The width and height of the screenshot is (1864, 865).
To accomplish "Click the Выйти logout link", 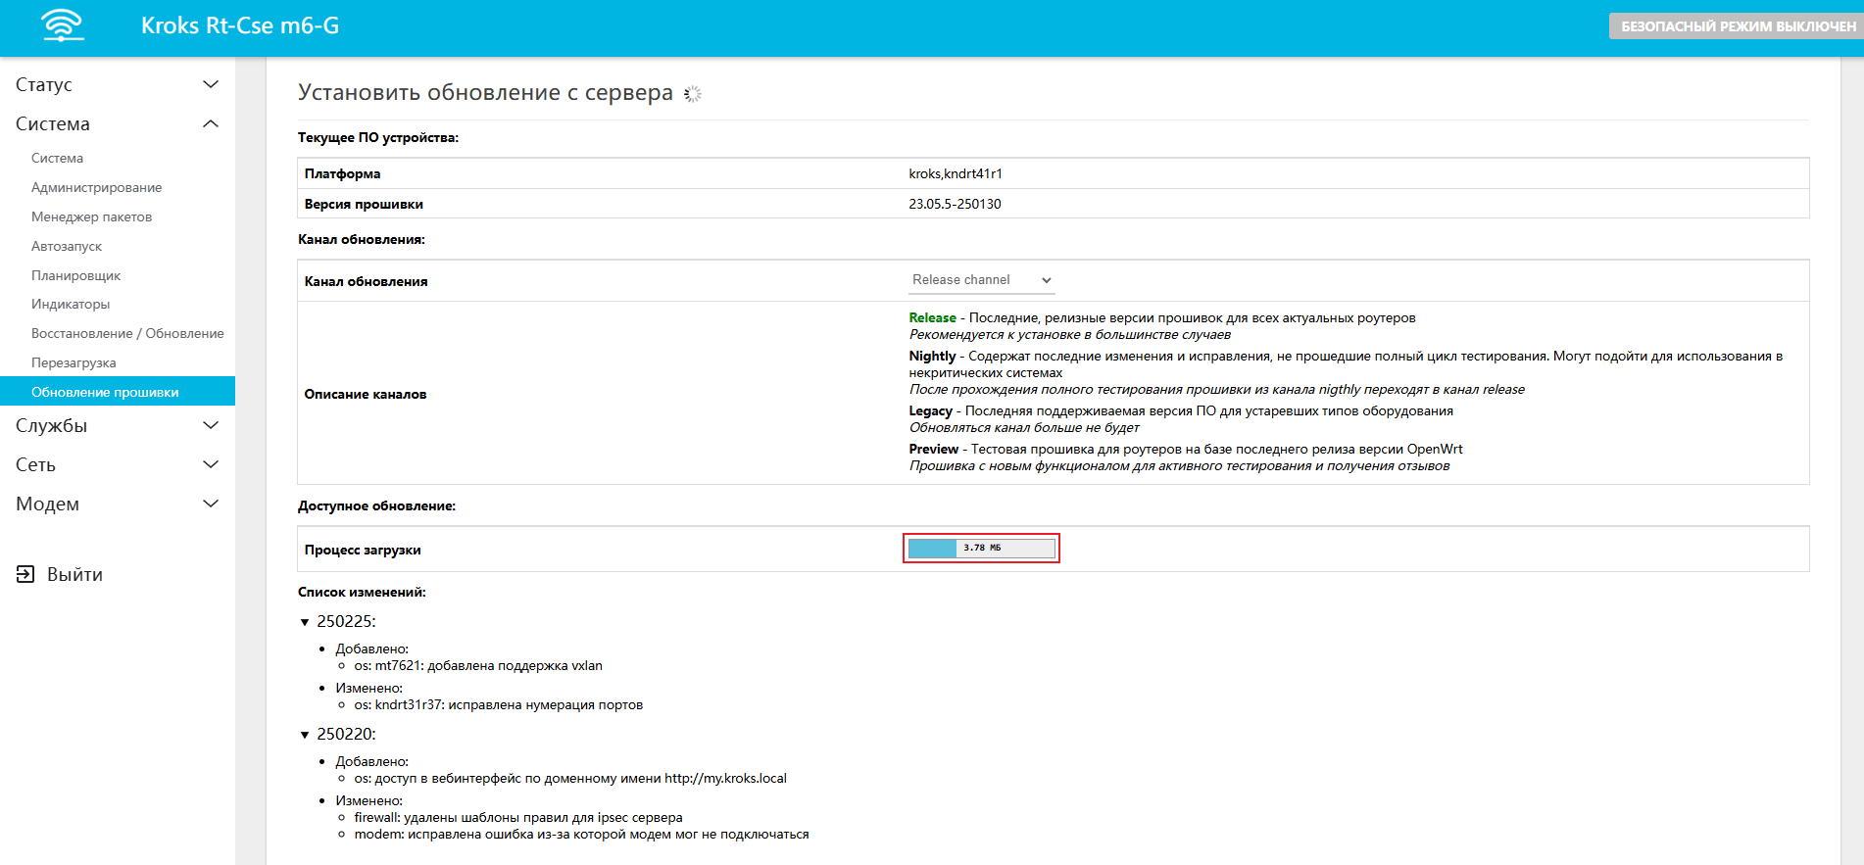I will coord(74,574).
